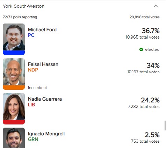Image resolution: width=167 pixels, height=149 pixels.
Task: Select the Michael Ford name
Action: click(x=42, y=29)
